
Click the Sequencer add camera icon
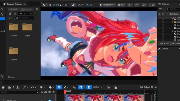(3, 87)
